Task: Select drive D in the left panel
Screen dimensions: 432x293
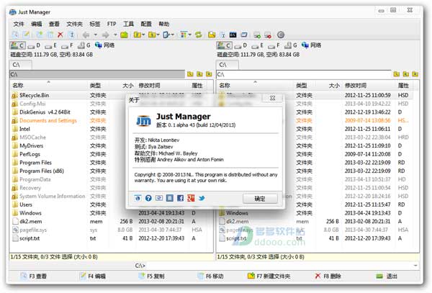Action: (34, 45)
